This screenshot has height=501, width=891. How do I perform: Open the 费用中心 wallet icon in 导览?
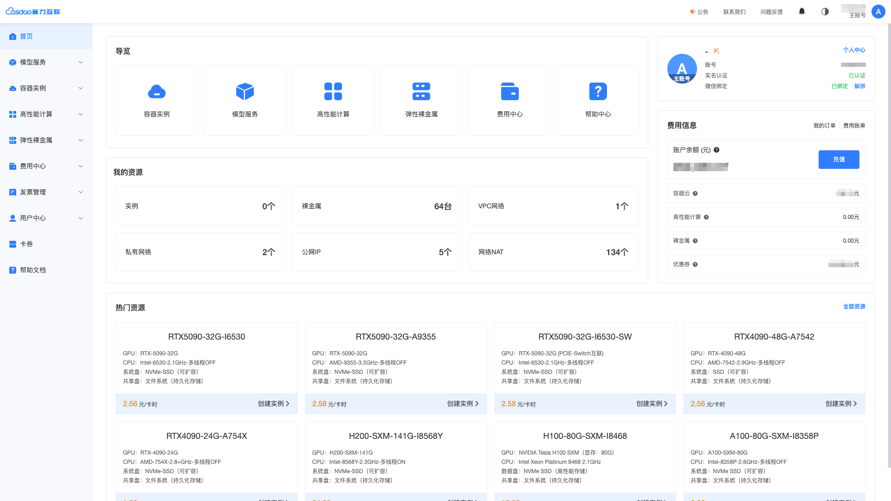510,91
